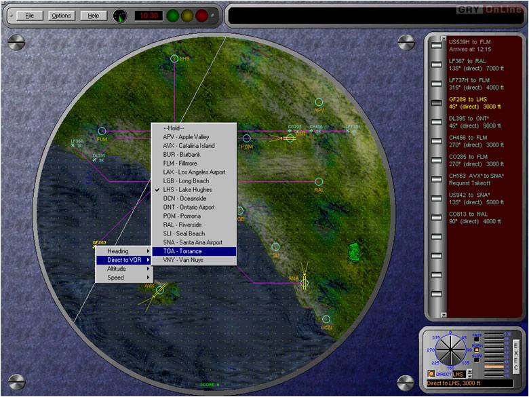Select the FLM VOR beacon on the map

tap(102, 131)
